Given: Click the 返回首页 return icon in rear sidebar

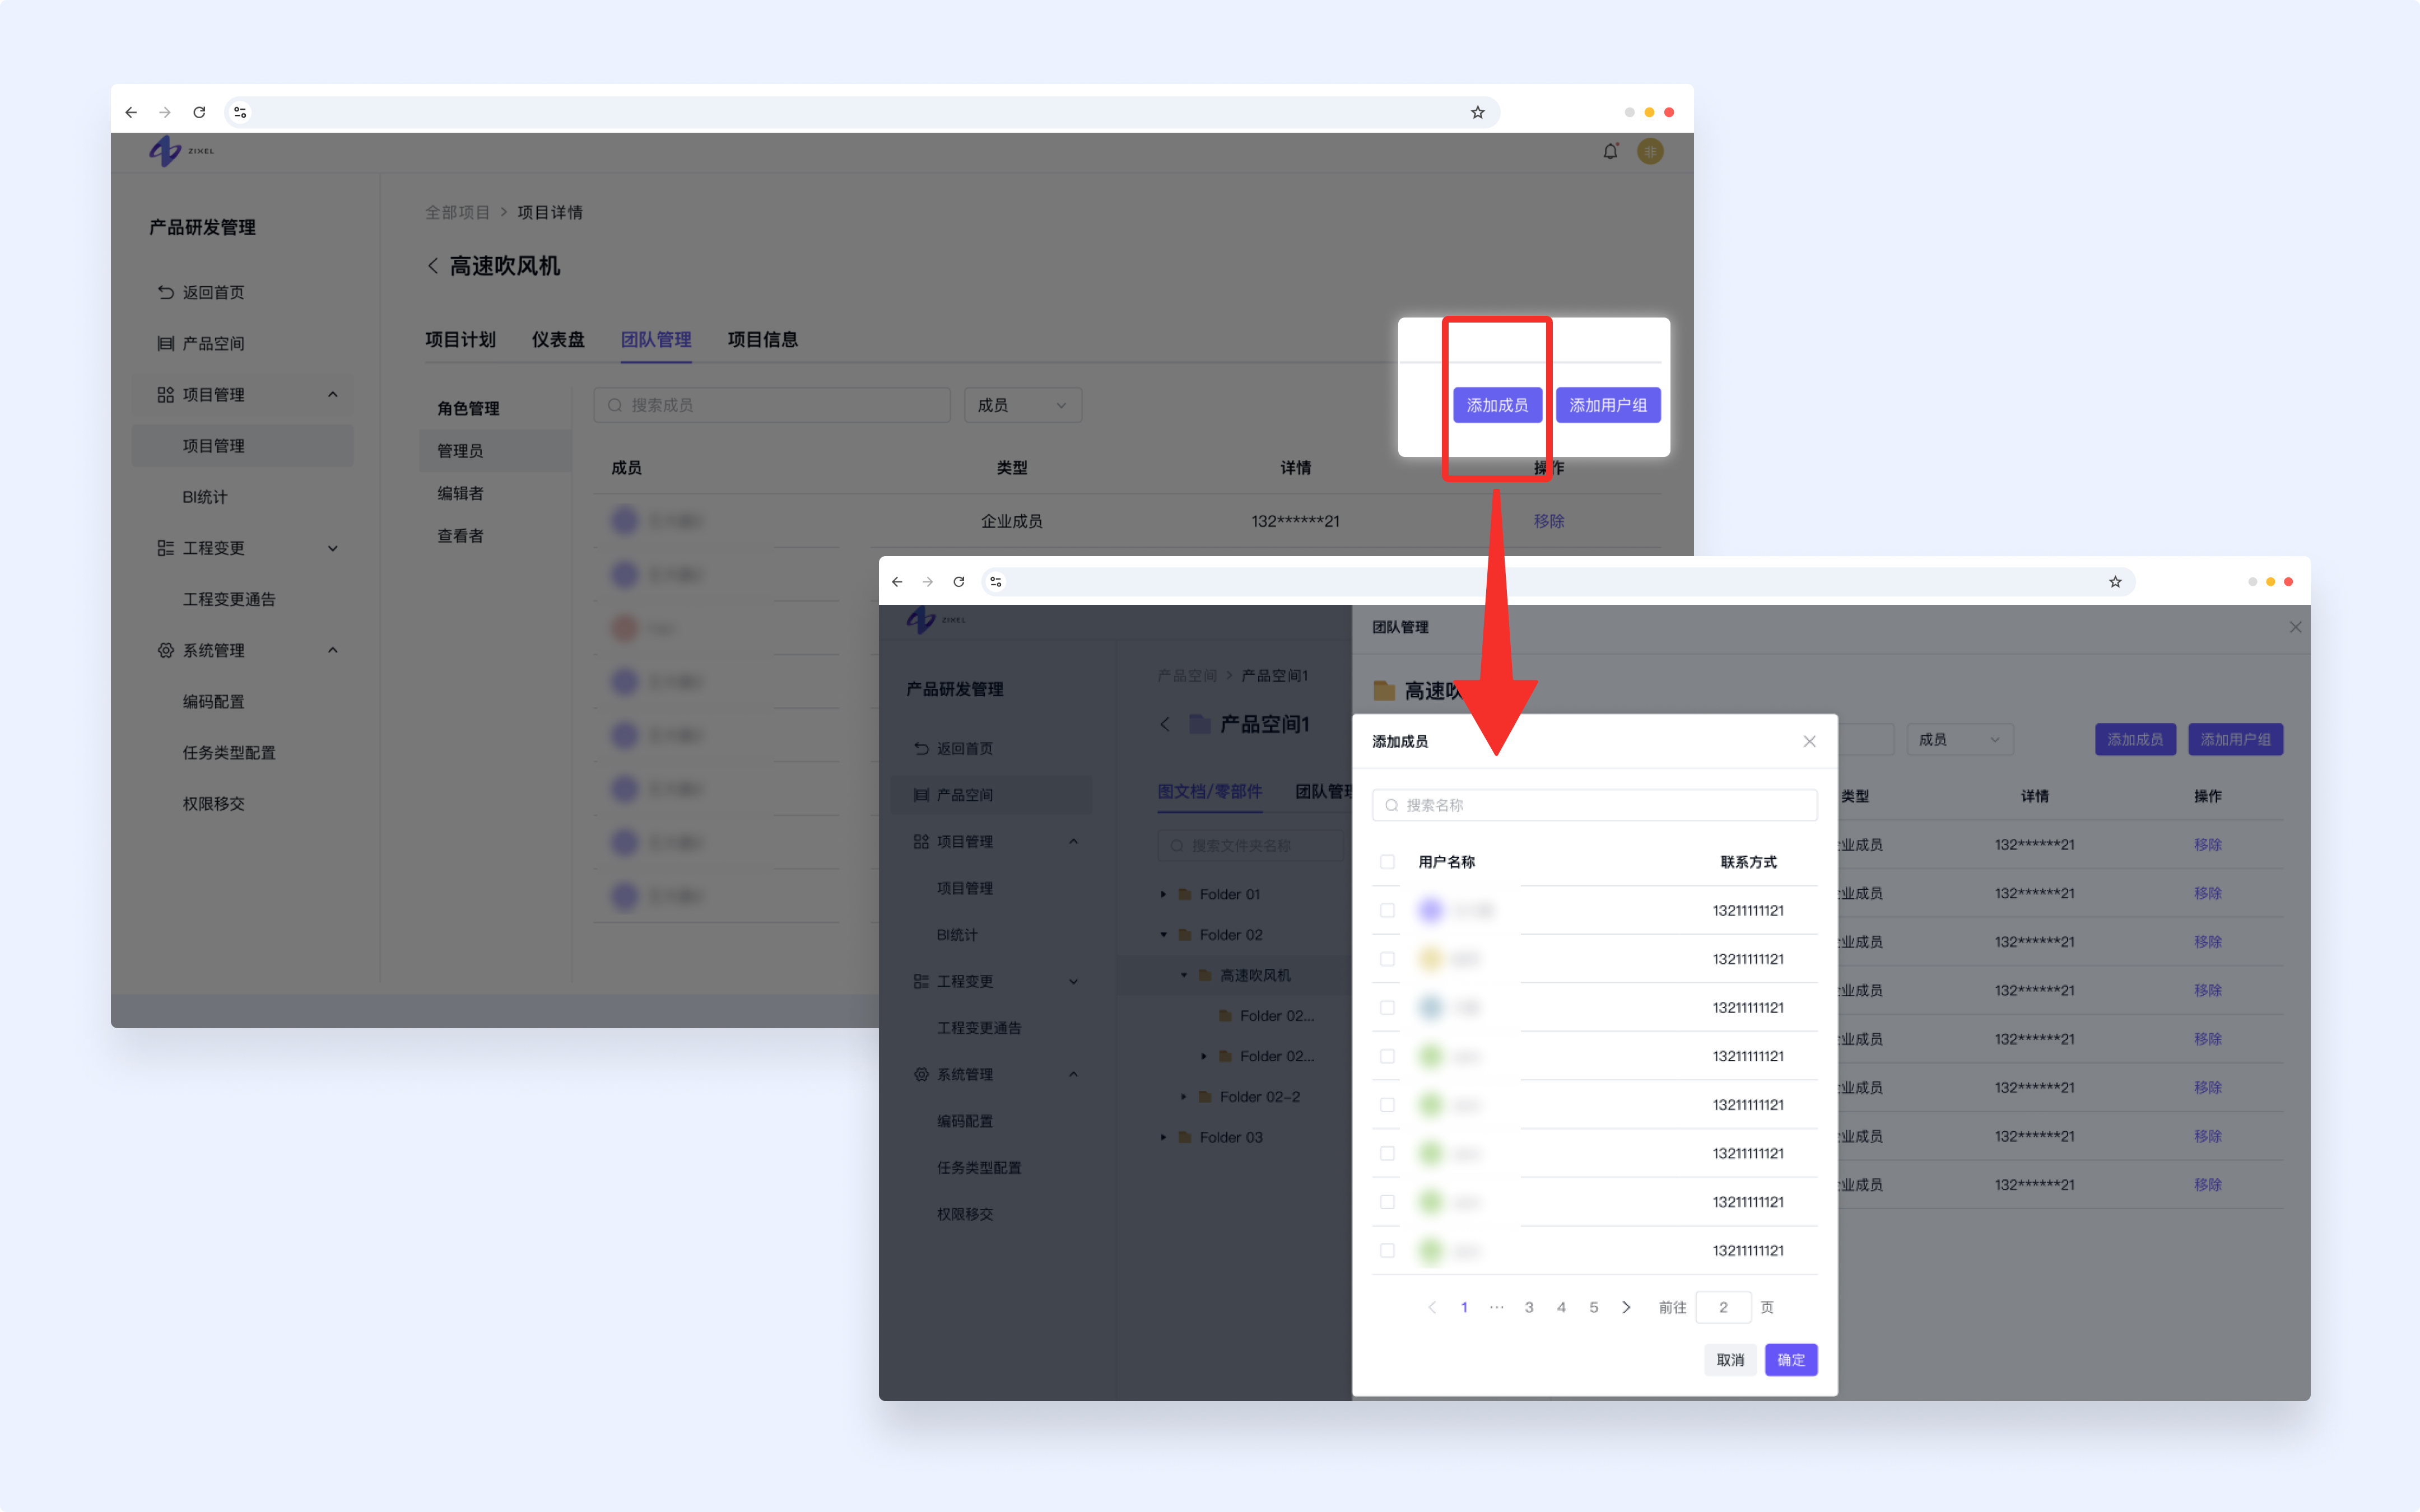Looking at the screenshot, I should (x=166, y=292).
